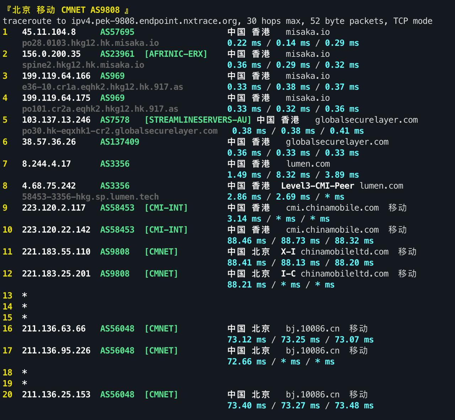The height and width of the screenshot is (420, 455).
Task: Select cmi.chinamobile.com on hop 10
Action: pos(332,230)
